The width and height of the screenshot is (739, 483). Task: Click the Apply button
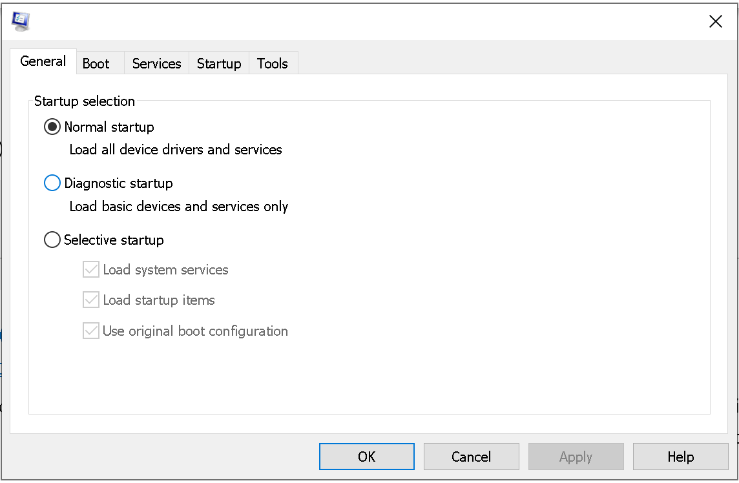(576, 457)
